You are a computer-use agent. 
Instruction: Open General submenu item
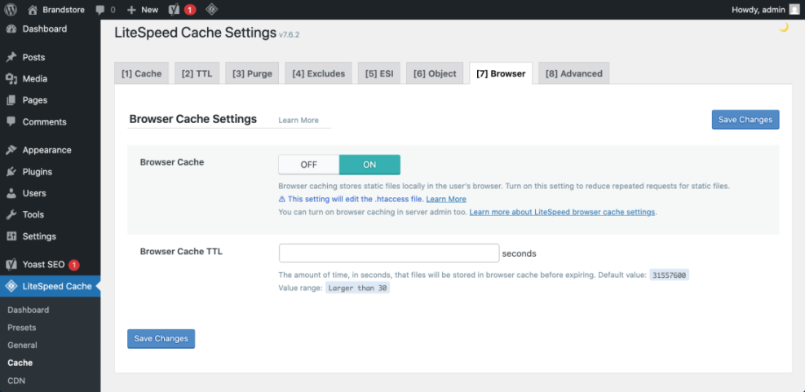click(22, 346)
